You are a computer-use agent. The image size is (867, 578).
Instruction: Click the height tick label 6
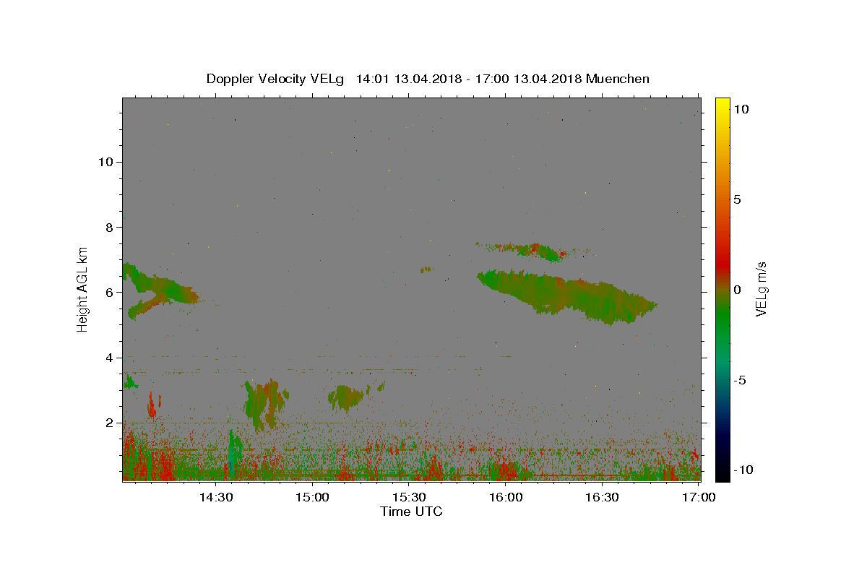tap(108, 292)
